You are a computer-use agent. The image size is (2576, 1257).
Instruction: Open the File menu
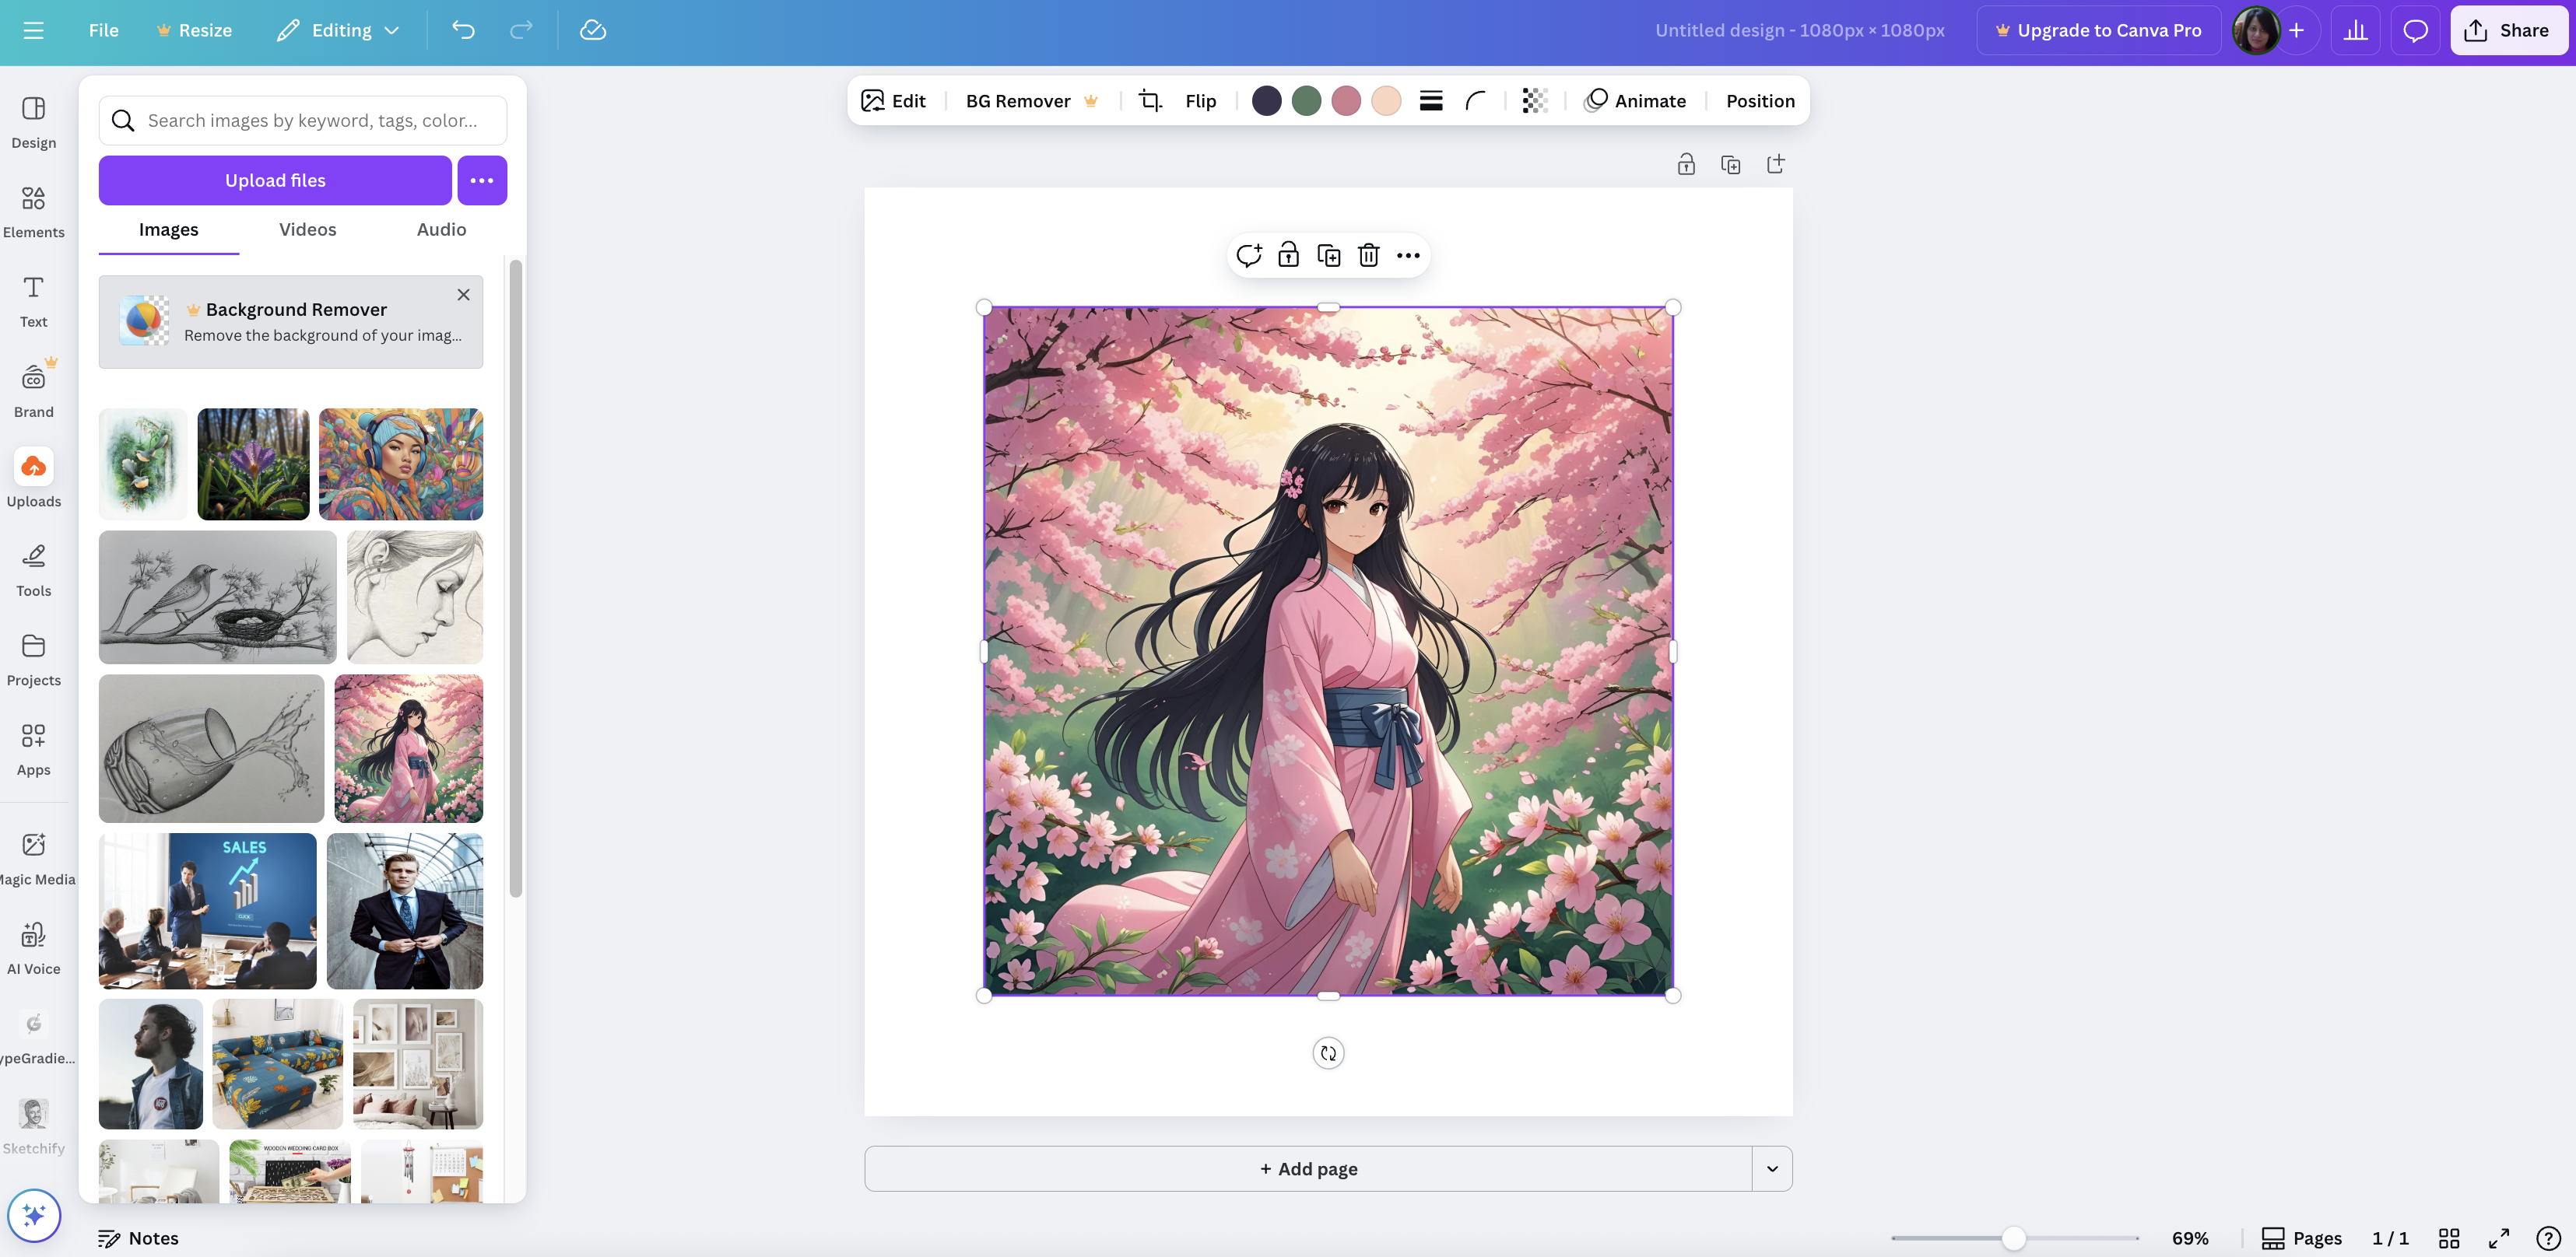(103, 30)
